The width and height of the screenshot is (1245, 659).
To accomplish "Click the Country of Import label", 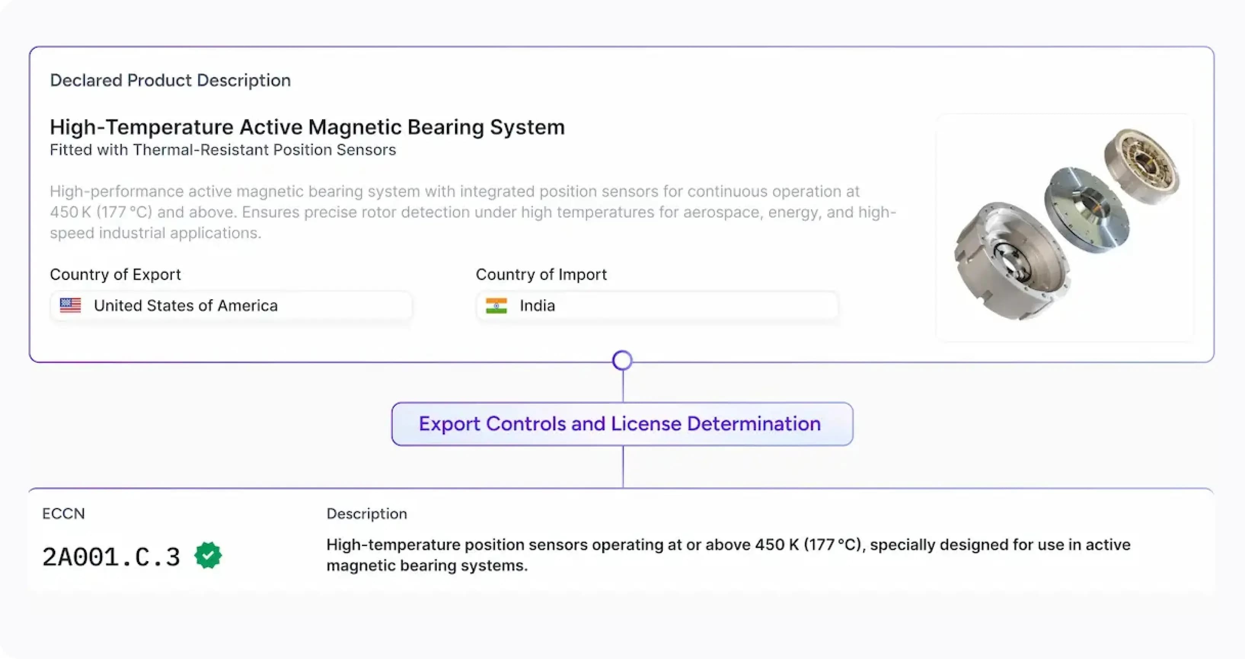I will tap(541, 274).
